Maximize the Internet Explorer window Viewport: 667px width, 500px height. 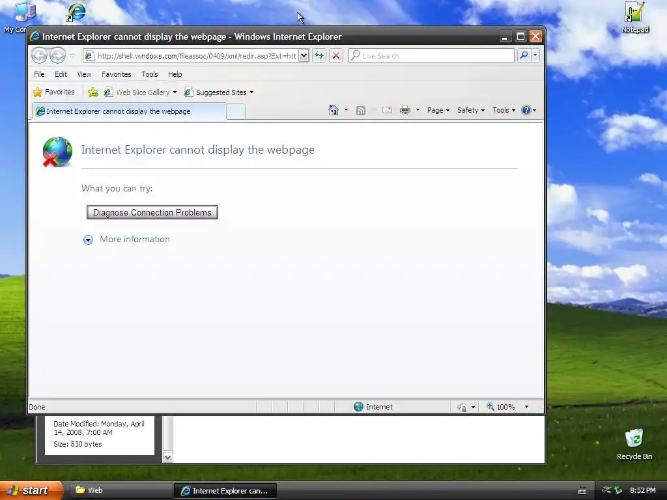(x=520, y=36)
